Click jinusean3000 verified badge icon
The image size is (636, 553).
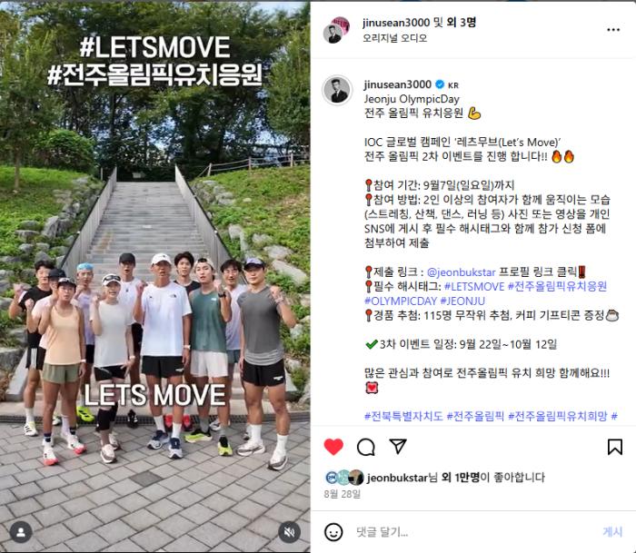point(439,84)
